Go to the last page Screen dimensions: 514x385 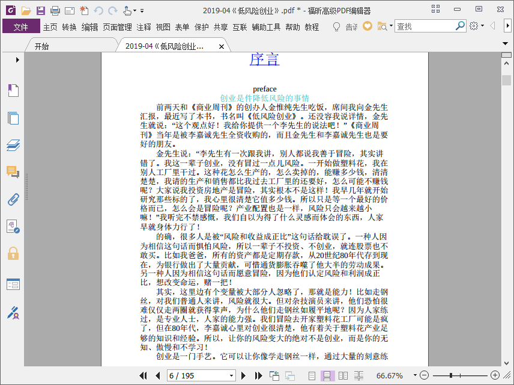(258, 375)
